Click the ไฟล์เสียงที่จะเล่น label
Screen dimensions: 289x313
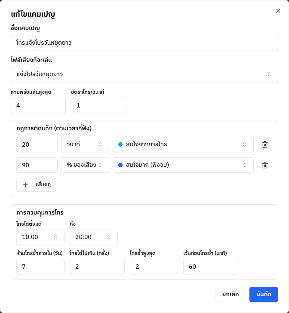click(x=31, y=60)
